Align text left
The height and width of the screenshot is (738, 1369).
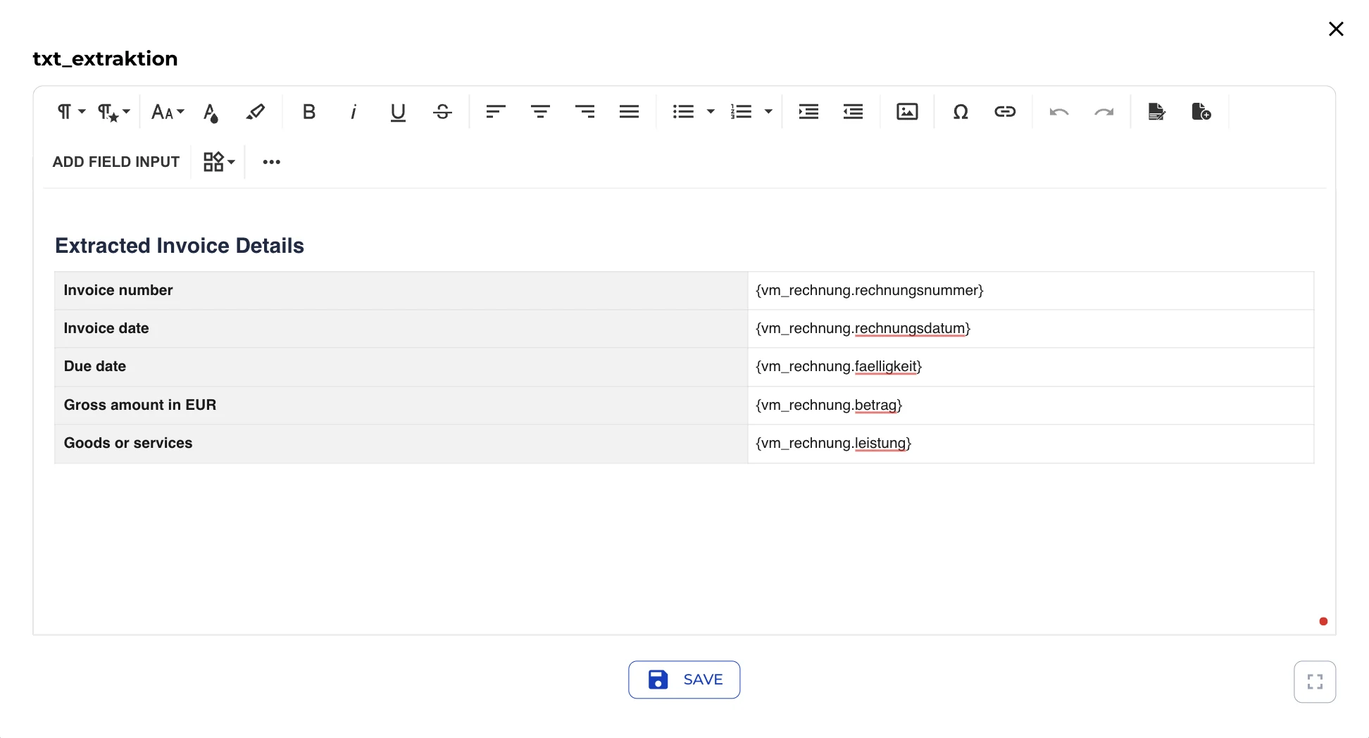pos(496,112)
